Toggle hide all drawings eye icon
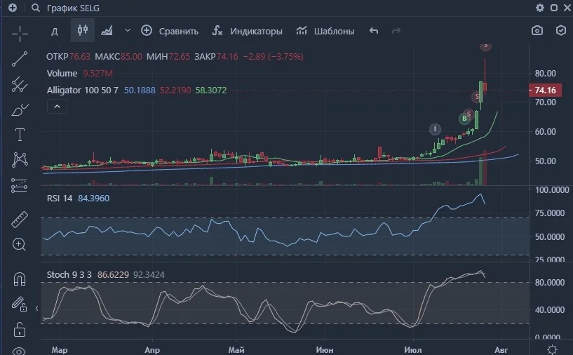The image size is (573, 355). (19, 351)
